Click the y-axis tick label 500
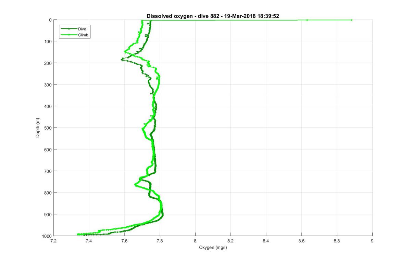 tap(48, 128)
